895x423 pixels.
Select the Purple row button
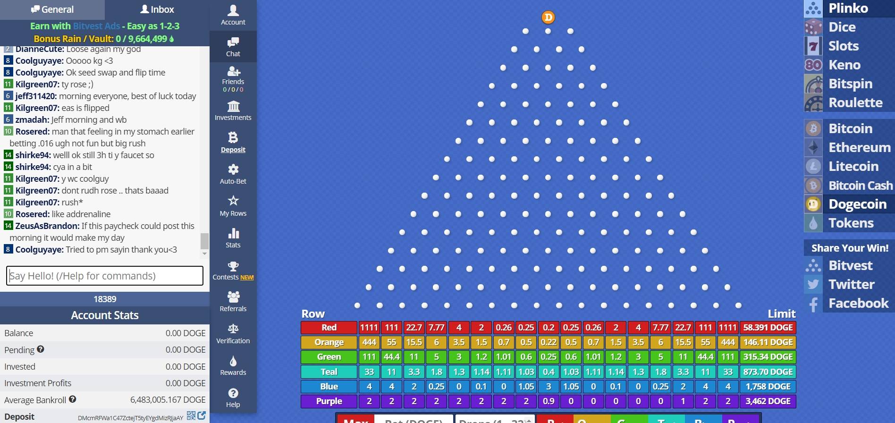click(x=329, y=401)
